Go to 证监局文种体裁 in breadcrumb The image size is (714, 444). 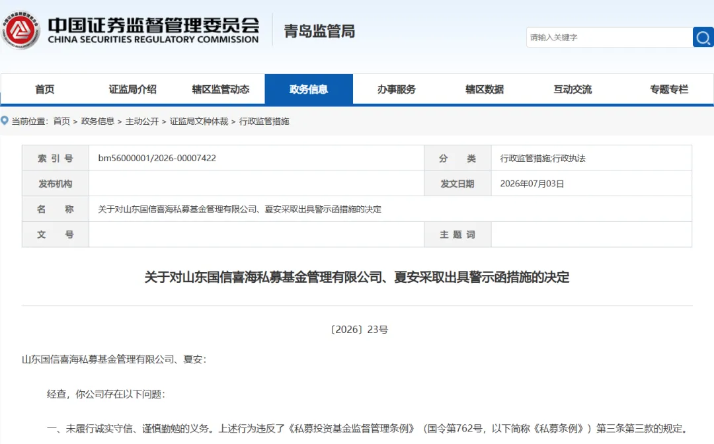point(199,121)
